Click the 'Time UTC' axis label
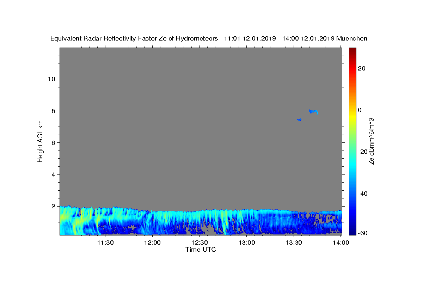The image size is (423, 282). coord(201,250)
